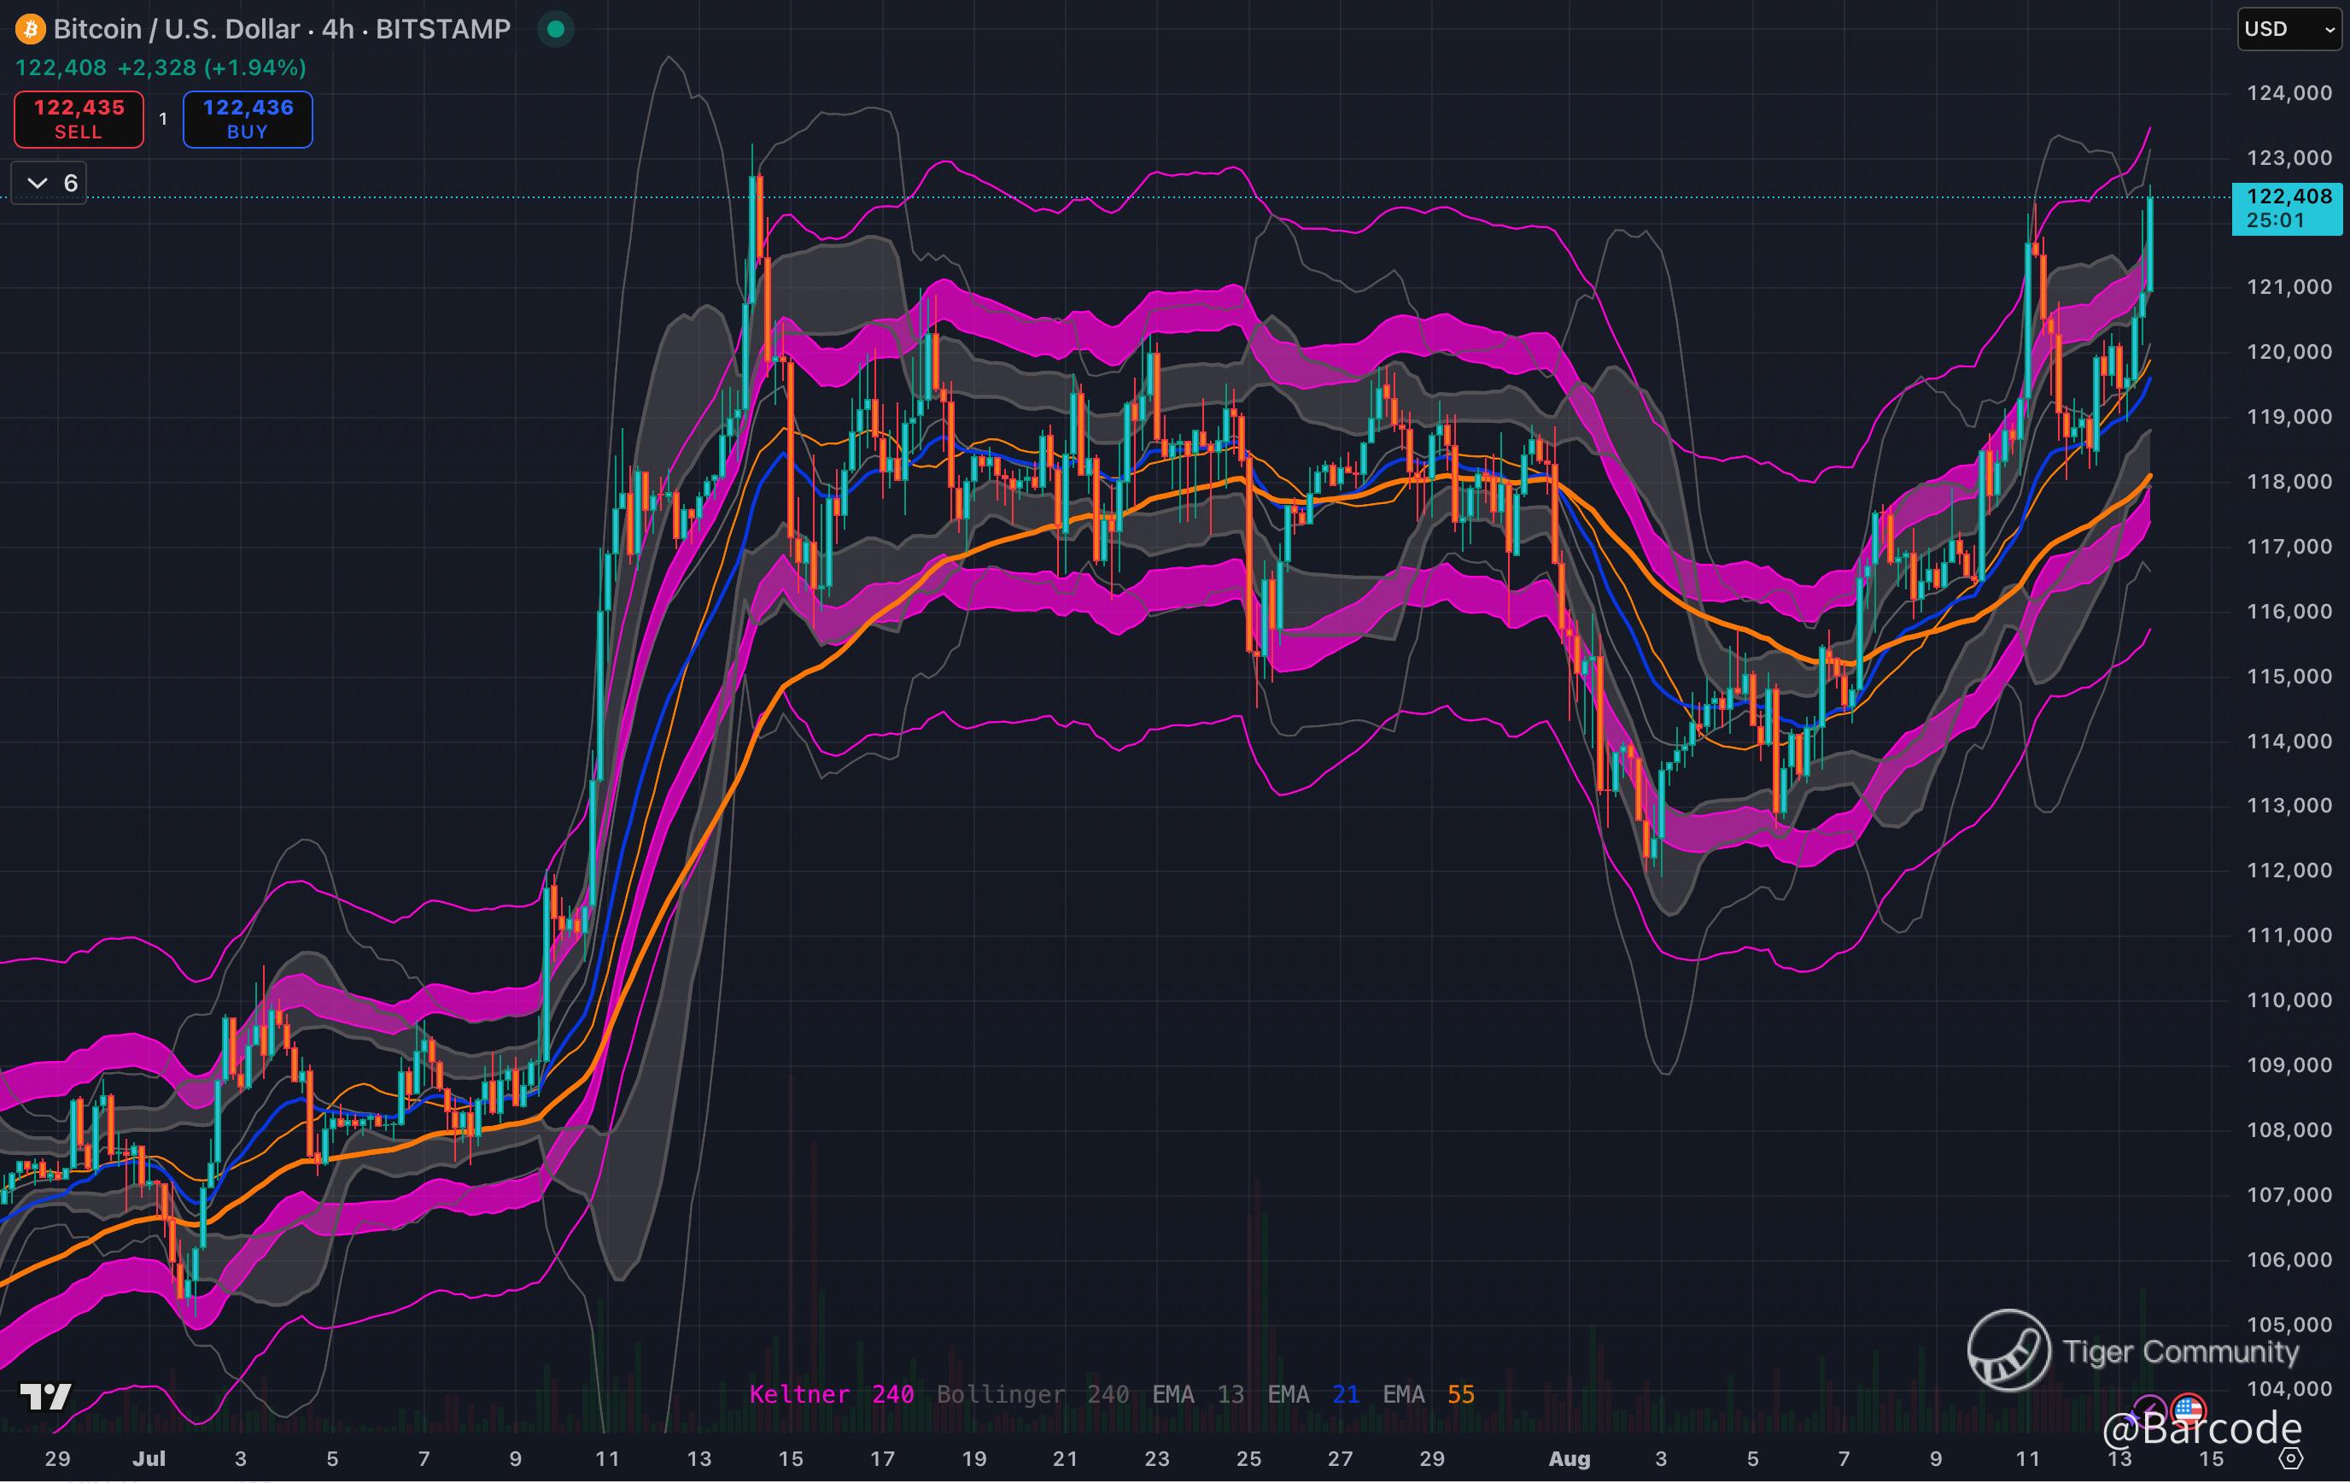
Task: Click the Aug month marker on time axis
Action: (x=1570, y=1458)
